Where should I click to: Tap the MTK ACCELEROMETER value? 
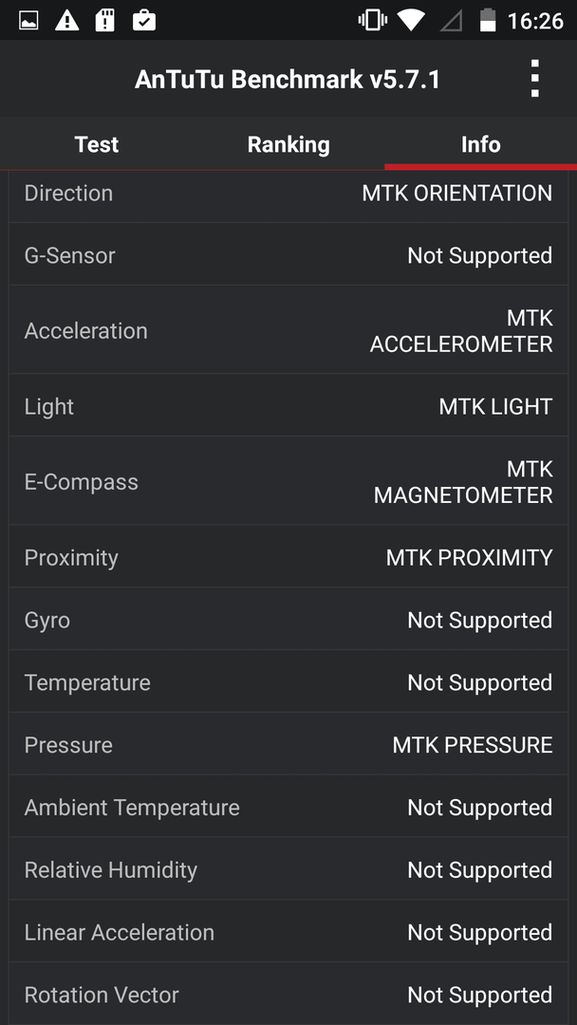click(461, 331)
